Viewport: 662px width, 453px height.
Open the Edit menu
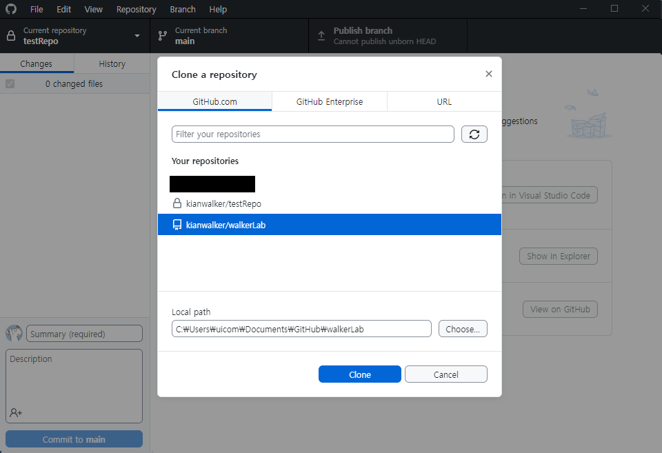point(63,9)
